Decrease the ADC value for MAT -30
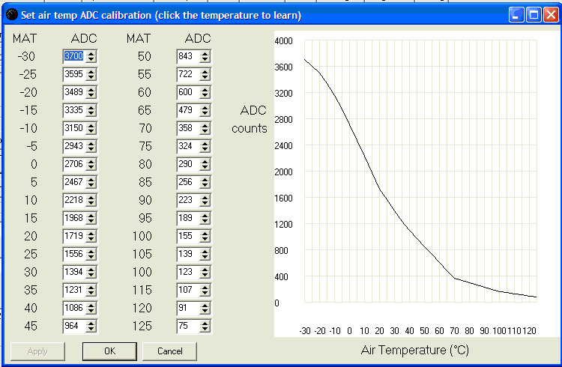The height and width of the screenshot is (367, 562). point(91,59)
